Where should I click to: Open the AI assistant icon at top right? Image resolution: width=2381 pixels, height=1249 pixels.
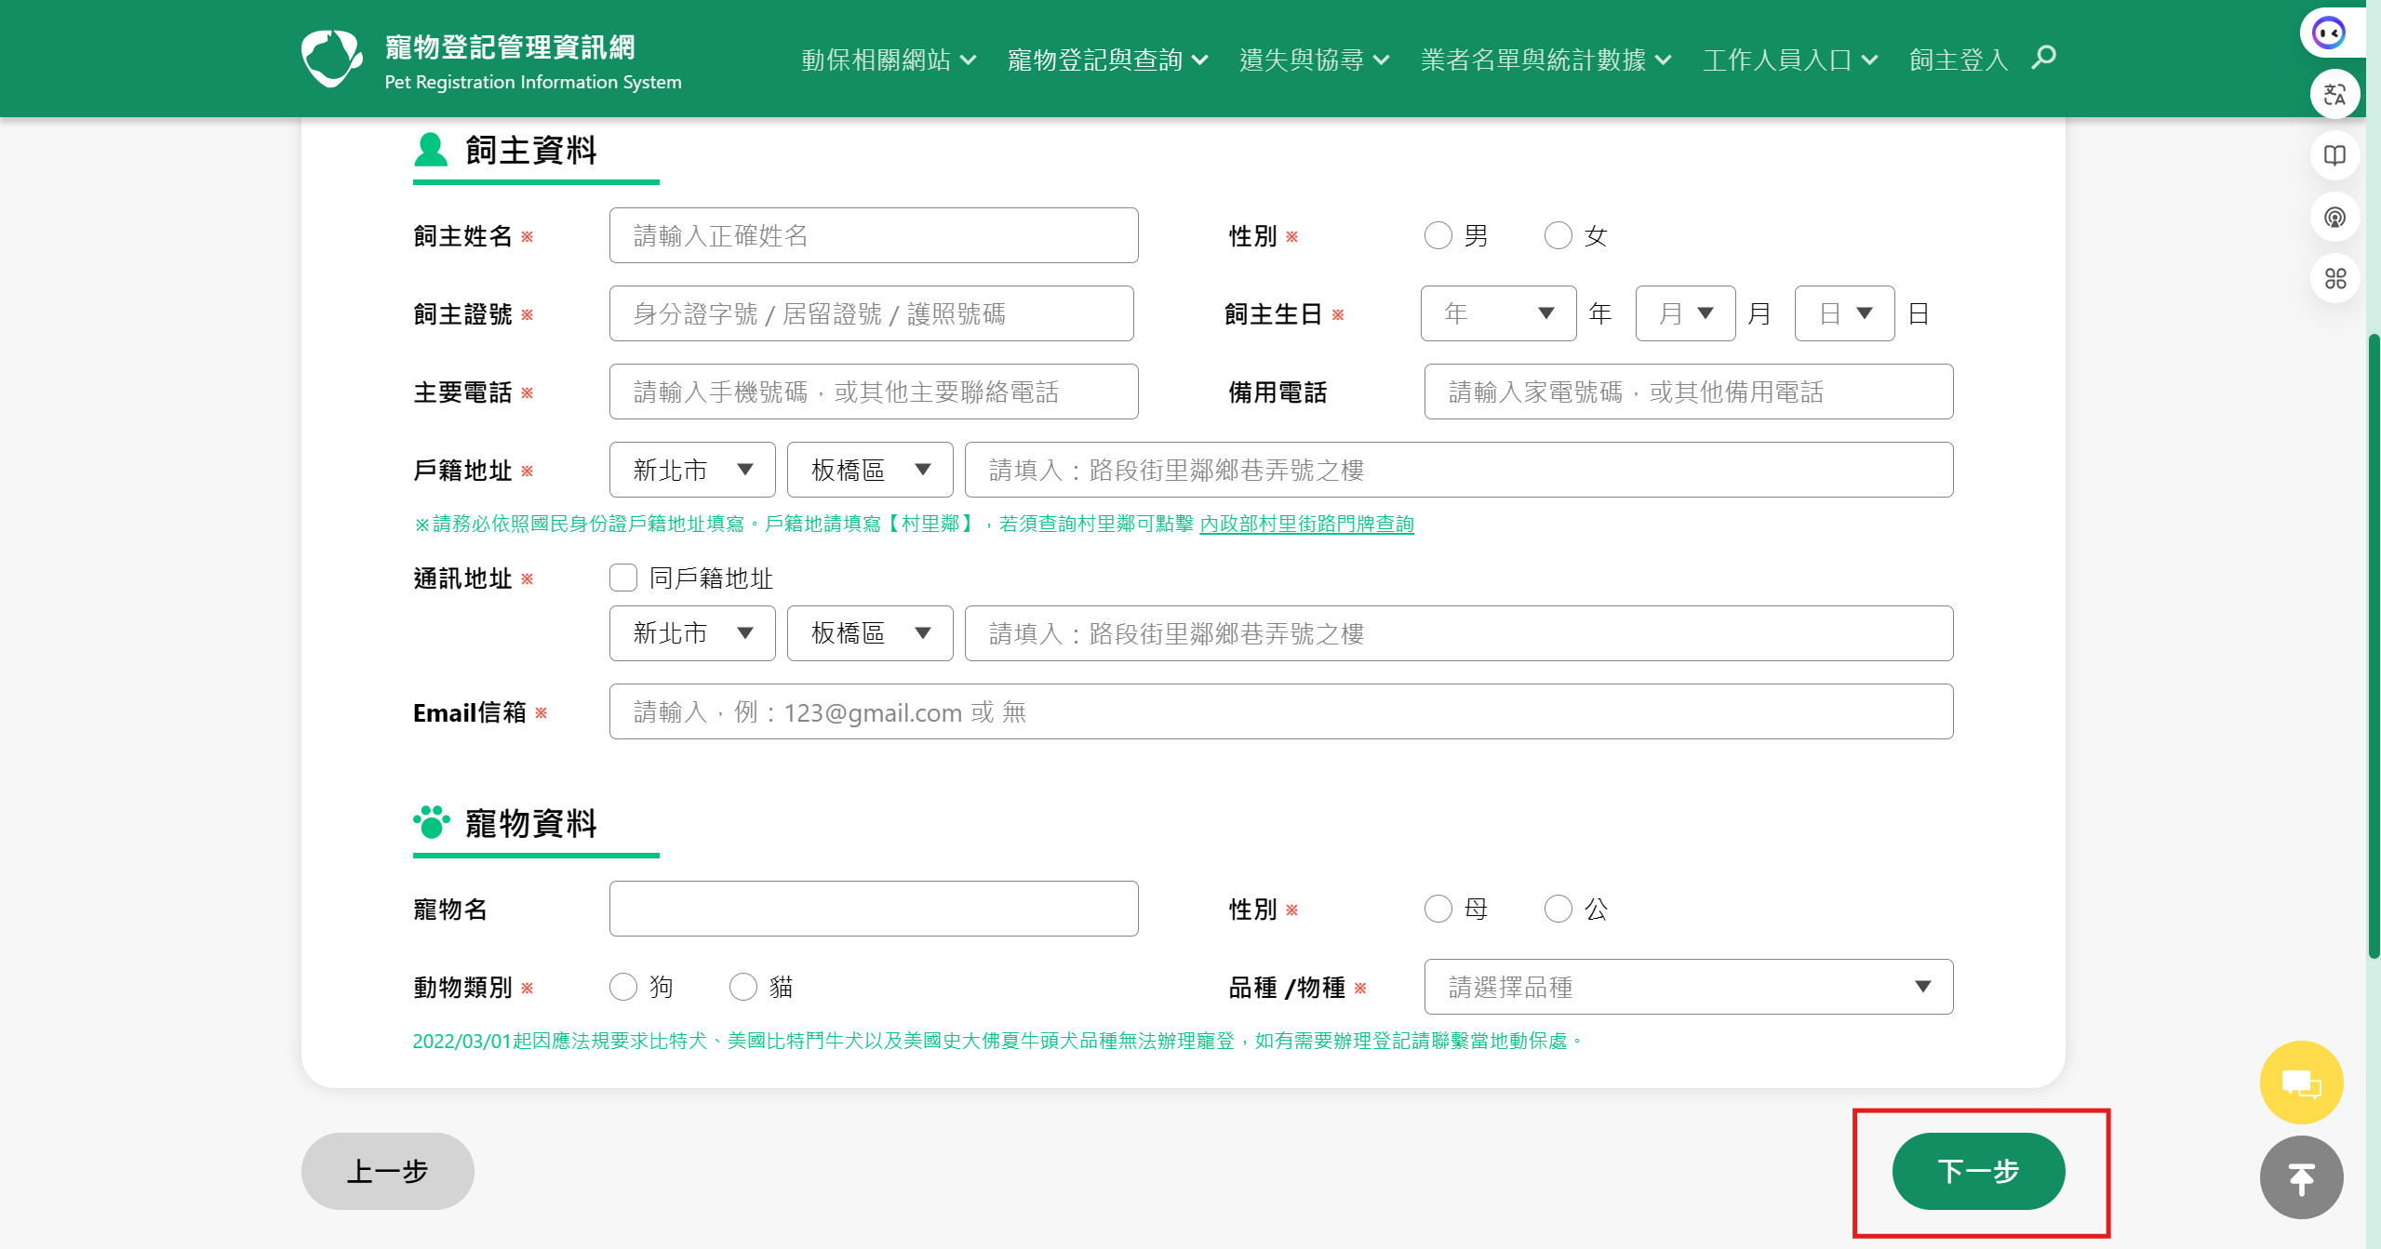[x=2329, y=31]
